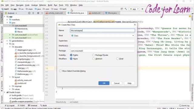Select Public visibility radio button
The width and height of the screenshot is (194, 109).
[x=71, y=55]
